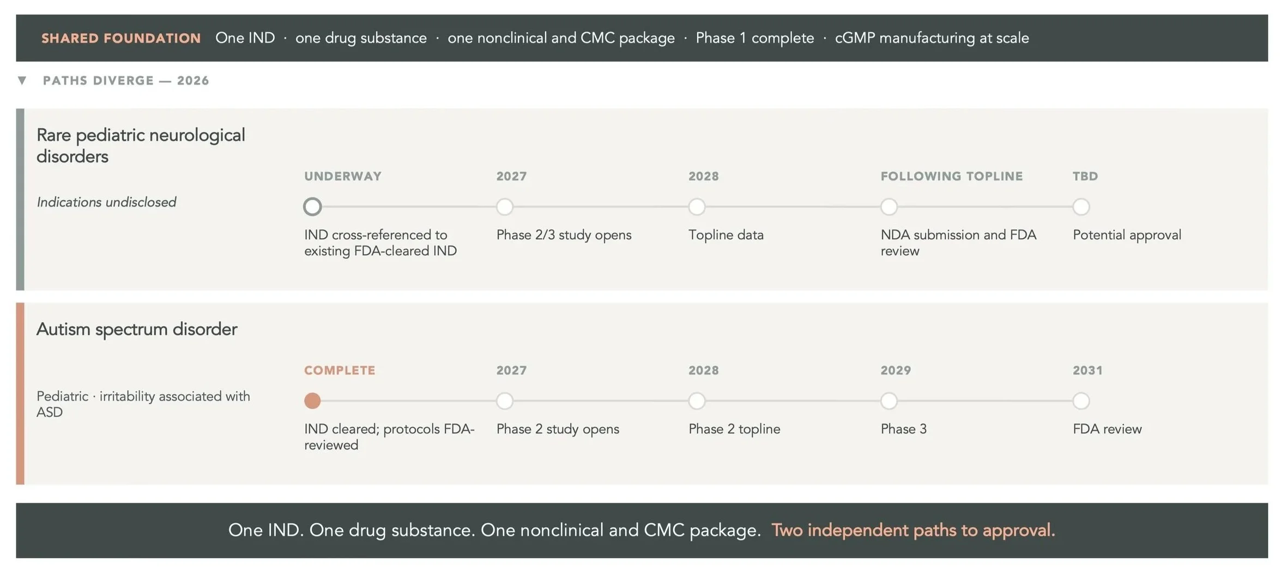Click 'Indications undisclosed' text
Viewport: 1281px width, 576px height.
click(106, 202)
